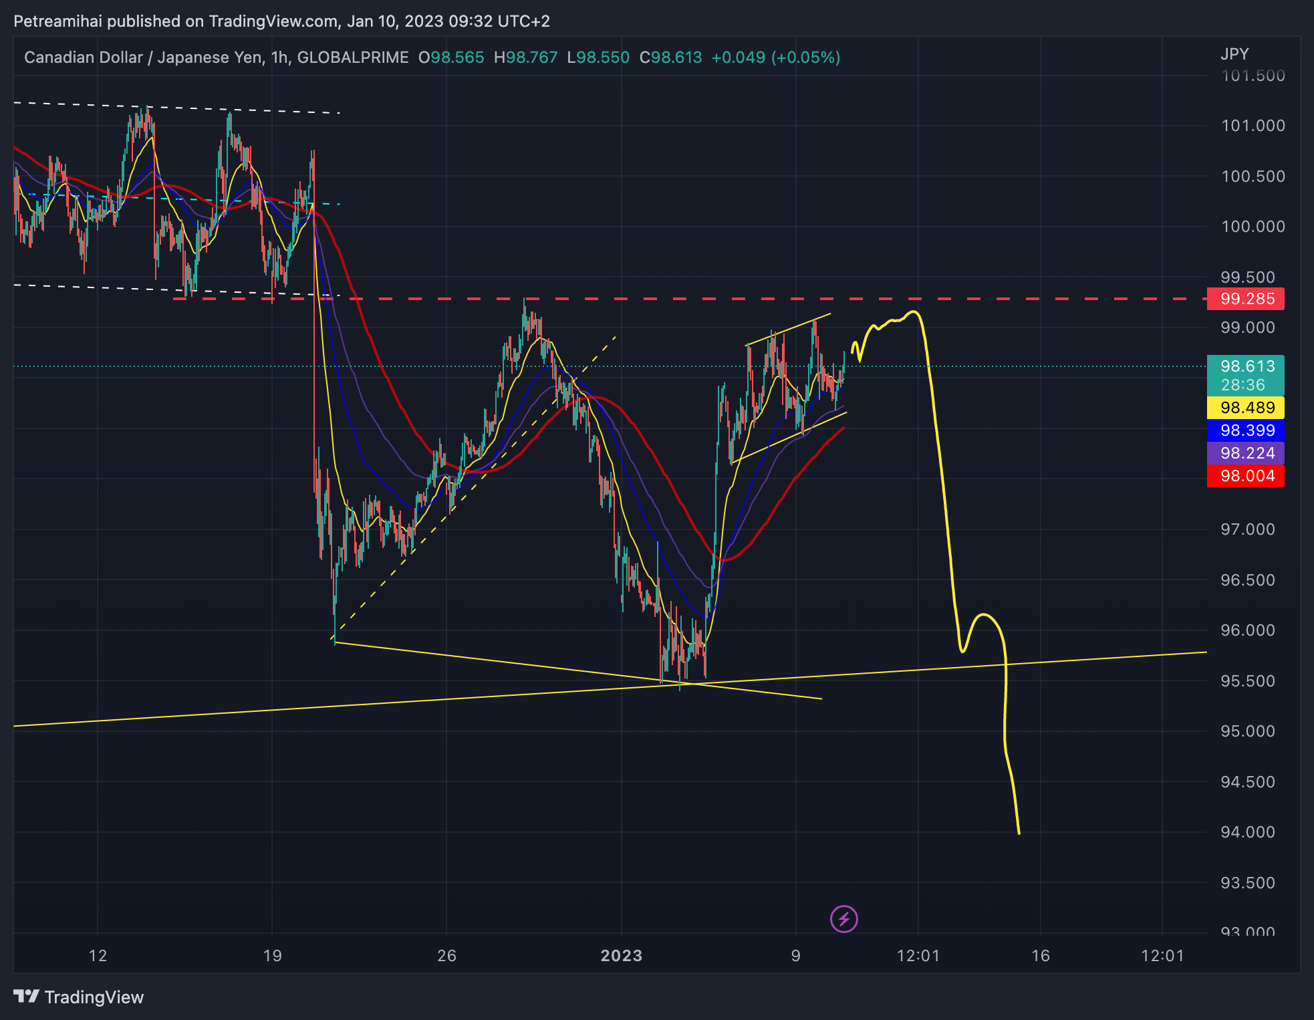Click the 2023 date label on time axis

click(622, 956)
